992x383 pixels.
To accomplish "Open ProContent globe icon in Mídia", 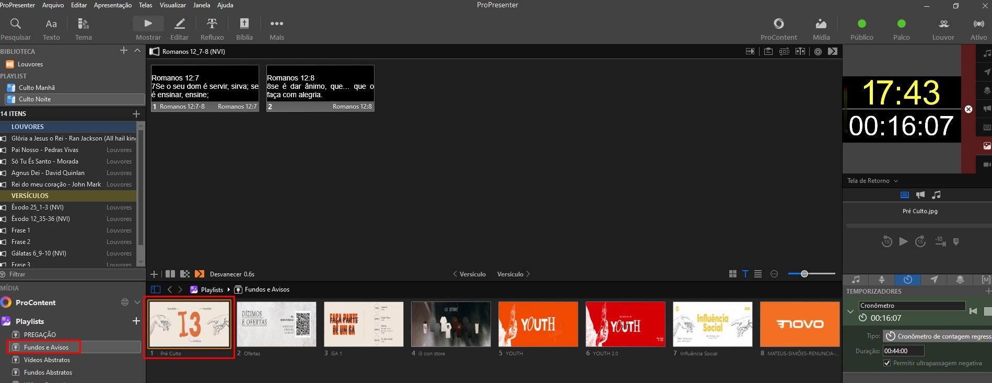I will click(125, 302).
